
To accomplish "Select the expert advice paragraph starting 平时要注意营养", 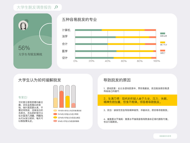I will [31, 112].
